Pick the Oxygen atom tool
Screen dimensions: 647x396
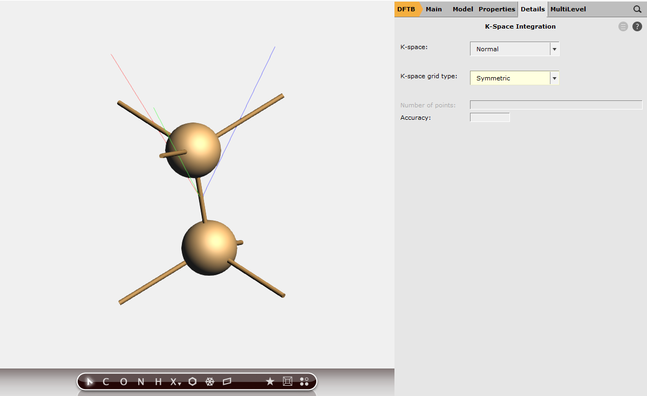(x=123, y=381)
